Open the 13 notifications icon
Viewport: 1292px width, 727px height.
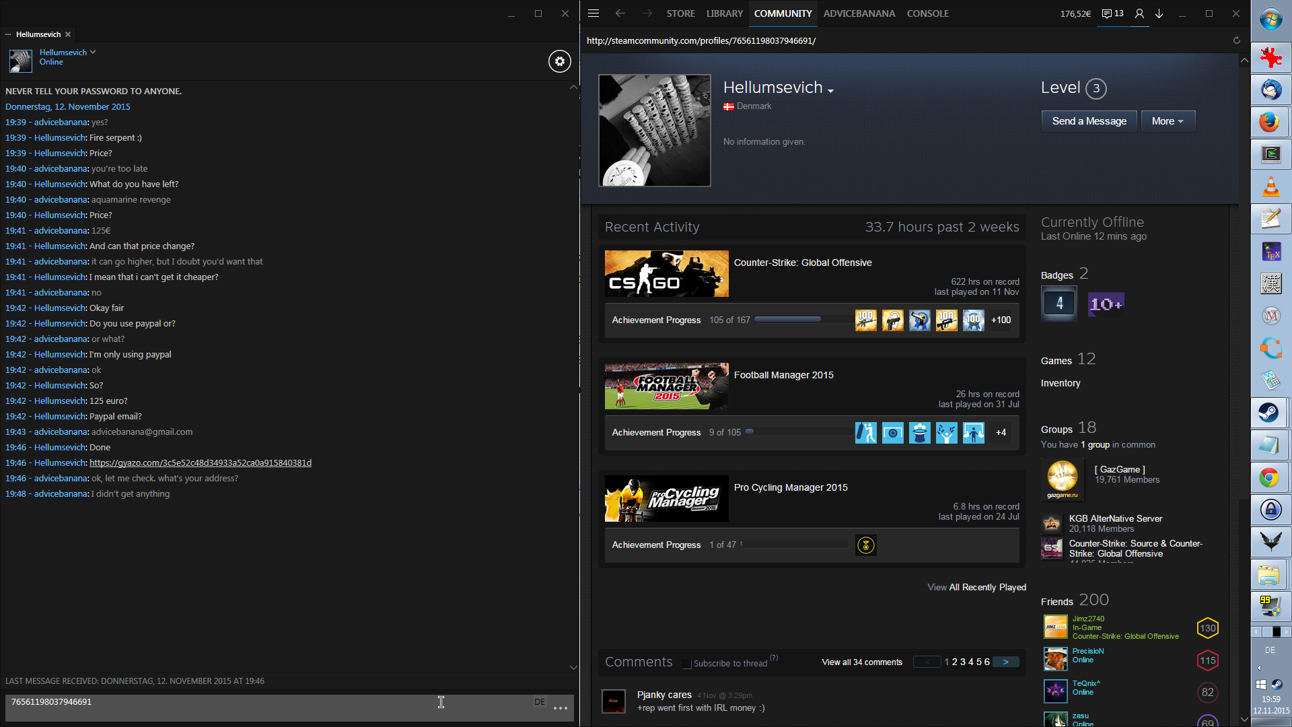click(x=1113, y=13)
